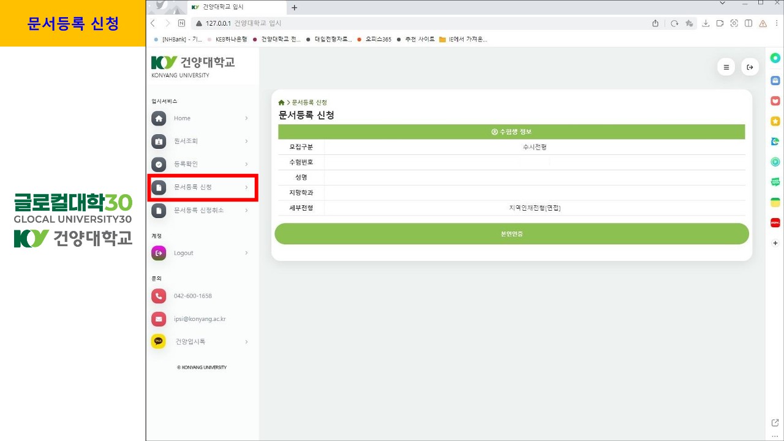This screenshot has height=441, width=784.
Task: Click the red phone icon under 문의
Action: pos(159,296)
